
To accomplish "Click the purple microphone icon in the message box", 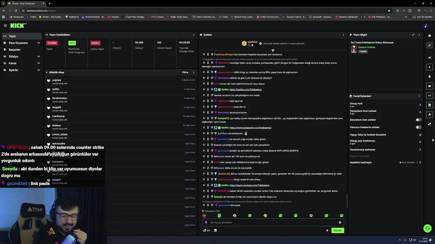I will [206, 223].
